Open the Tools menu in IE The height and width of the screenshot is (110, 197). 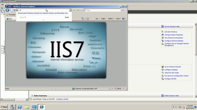118,19
